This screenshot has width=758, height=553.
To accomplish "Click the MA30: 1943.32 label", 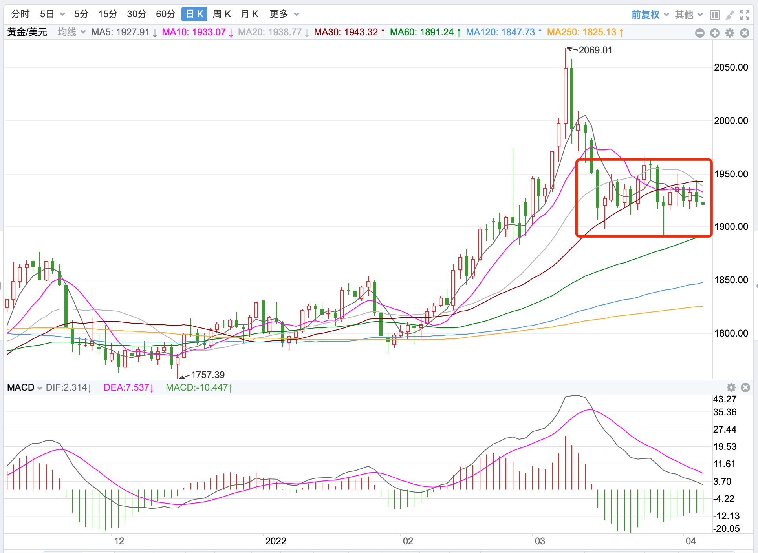I will (x=350, y=32).
